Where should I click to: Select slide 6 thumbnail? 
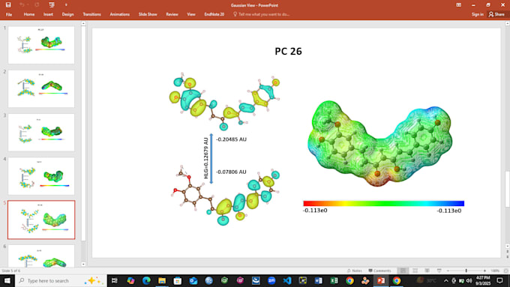click(41, 256)
